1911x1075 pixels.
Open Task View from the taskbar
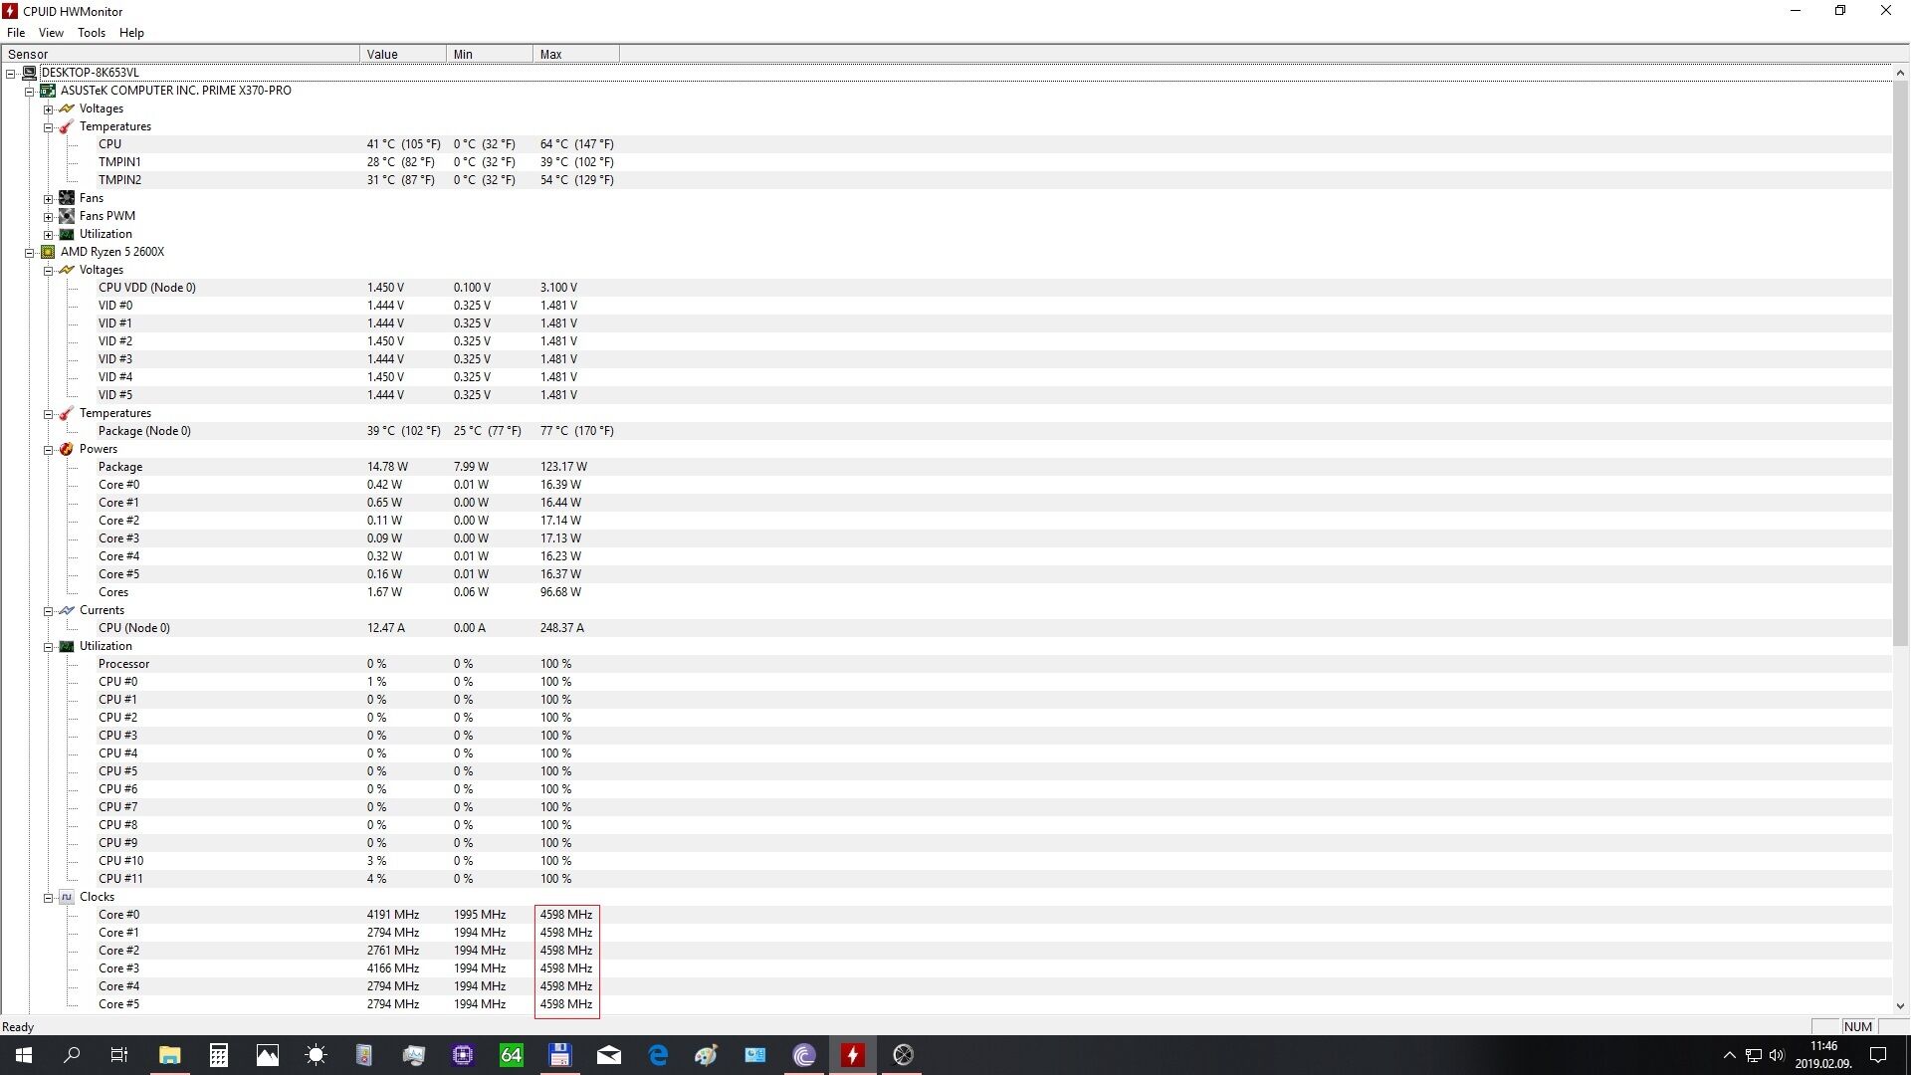coord(119,1055)
